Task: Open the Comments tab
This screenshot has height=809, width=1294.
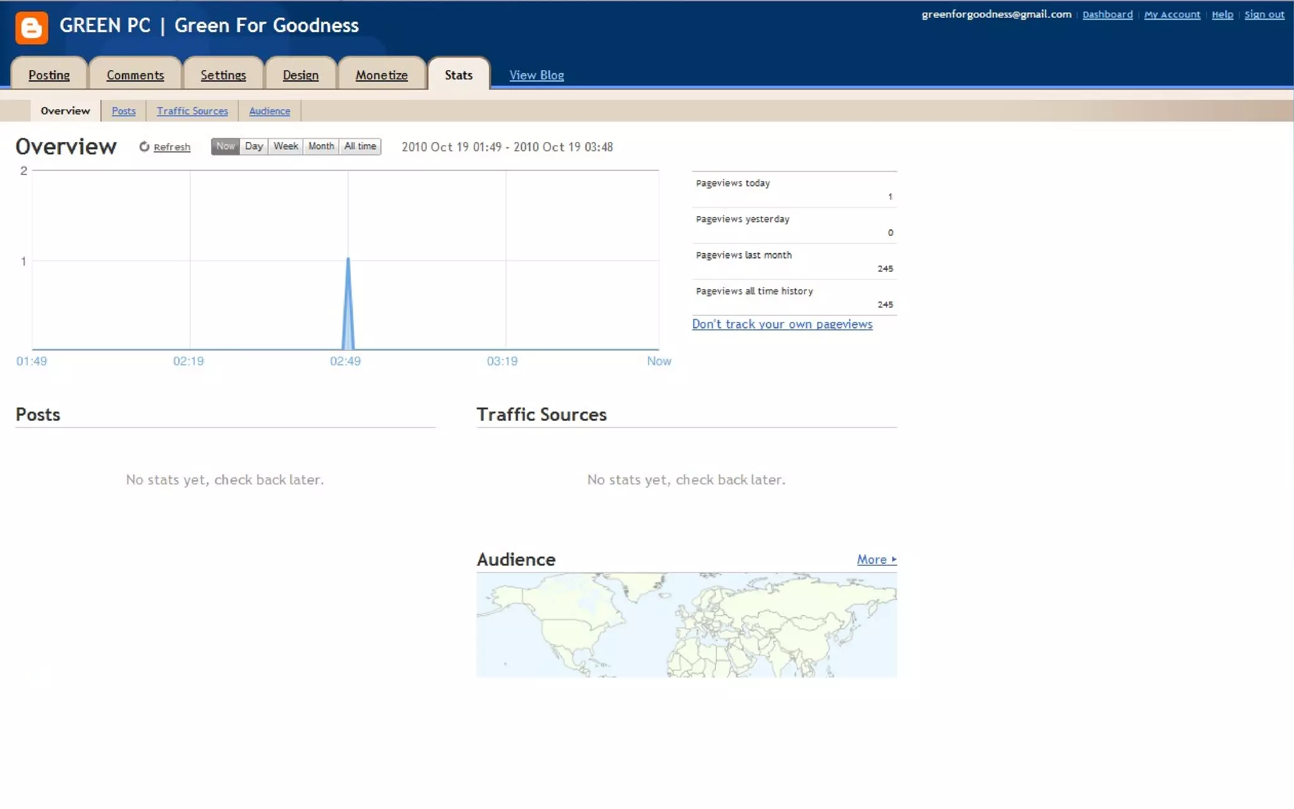Action: pyautogui.click(x=135, y=75)
